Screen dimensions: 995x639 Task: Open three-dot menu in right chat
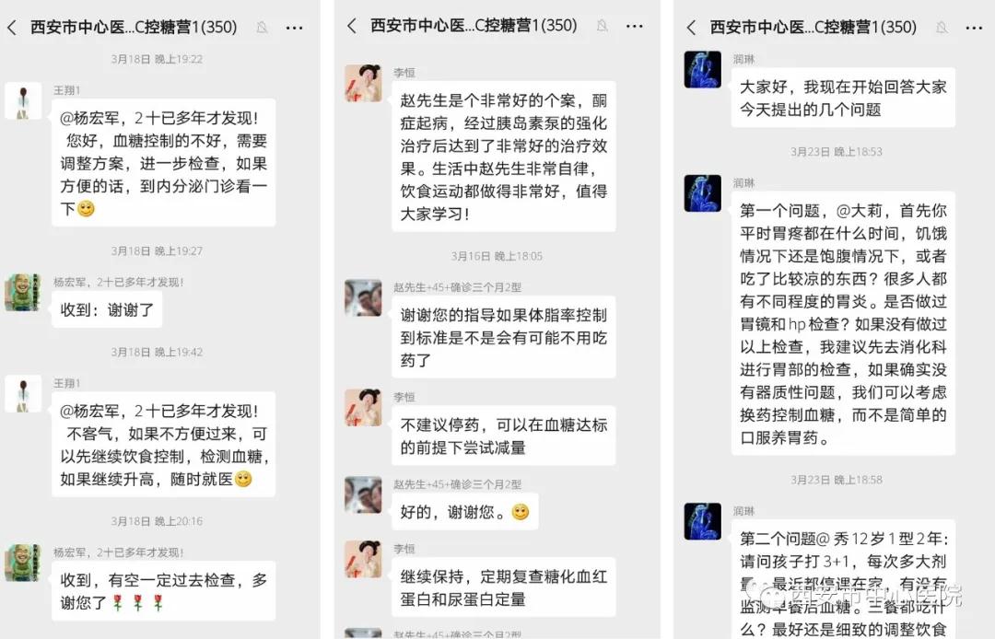(974, 28)
